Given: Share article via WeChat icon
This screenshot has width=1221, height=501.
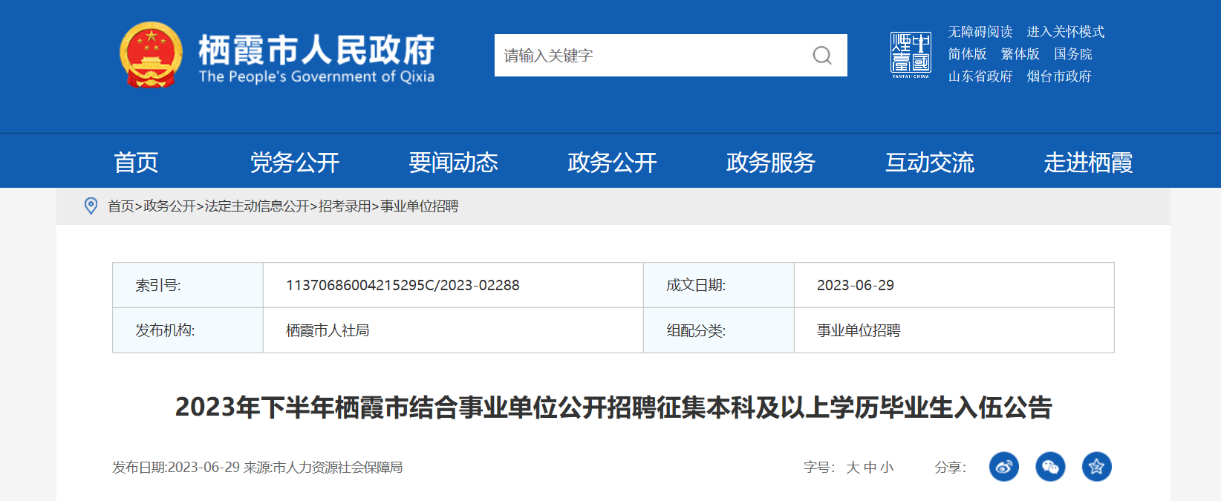Looking at the screenshot, I should click(x=1050, y=467).
